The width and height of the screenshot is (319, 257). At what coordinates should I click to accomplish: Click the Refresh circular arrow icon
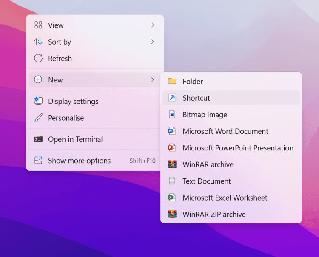tap(38, 59)
